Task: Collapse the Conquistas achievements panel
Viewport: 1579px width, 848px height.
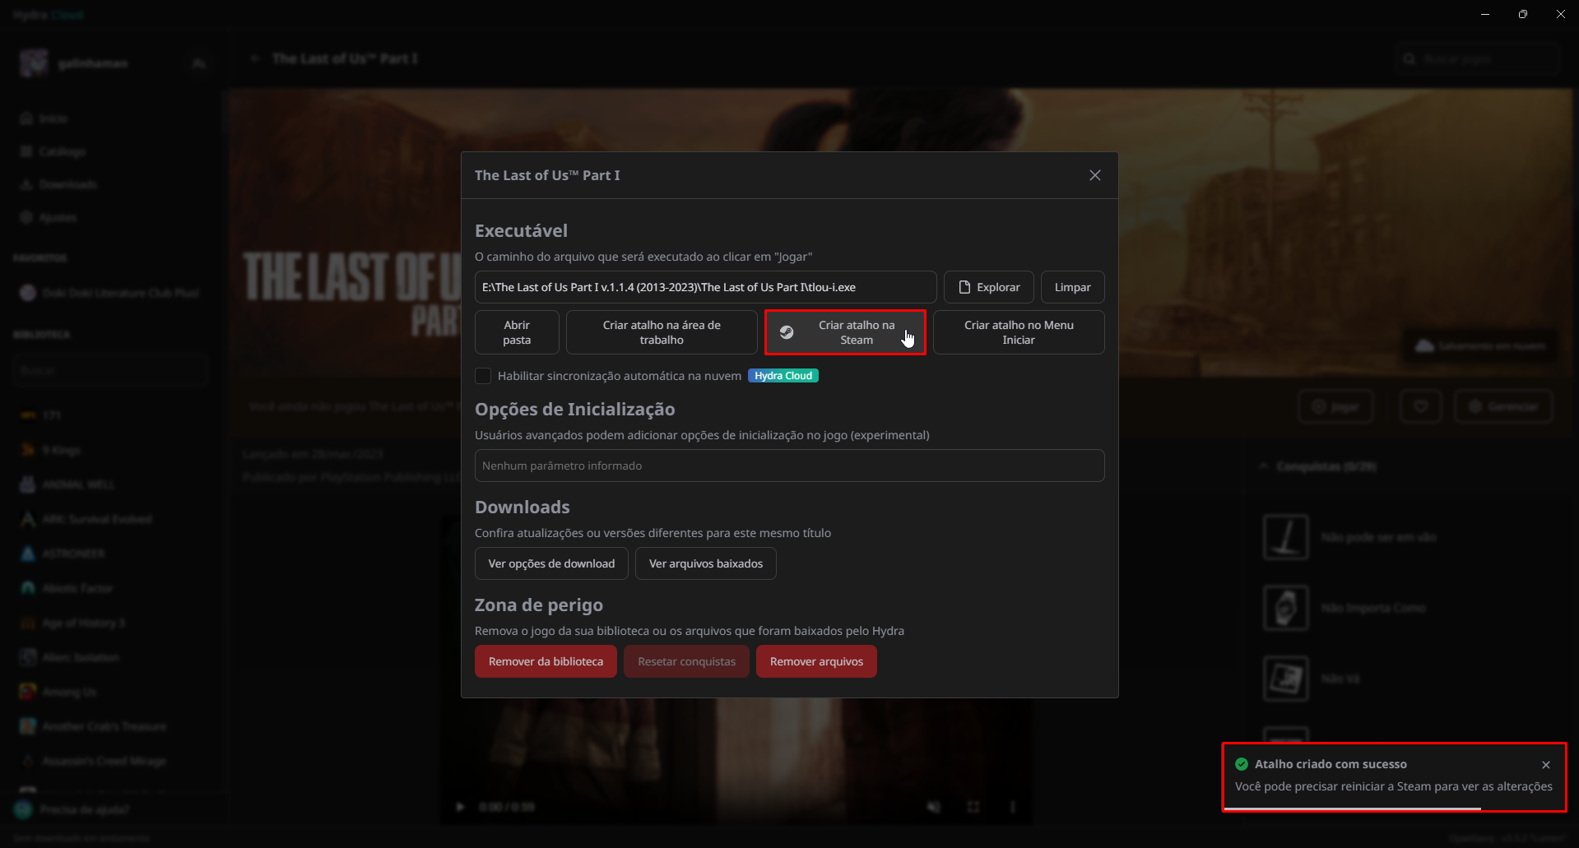Action: pyautogui.click(x=1264, y=466)
